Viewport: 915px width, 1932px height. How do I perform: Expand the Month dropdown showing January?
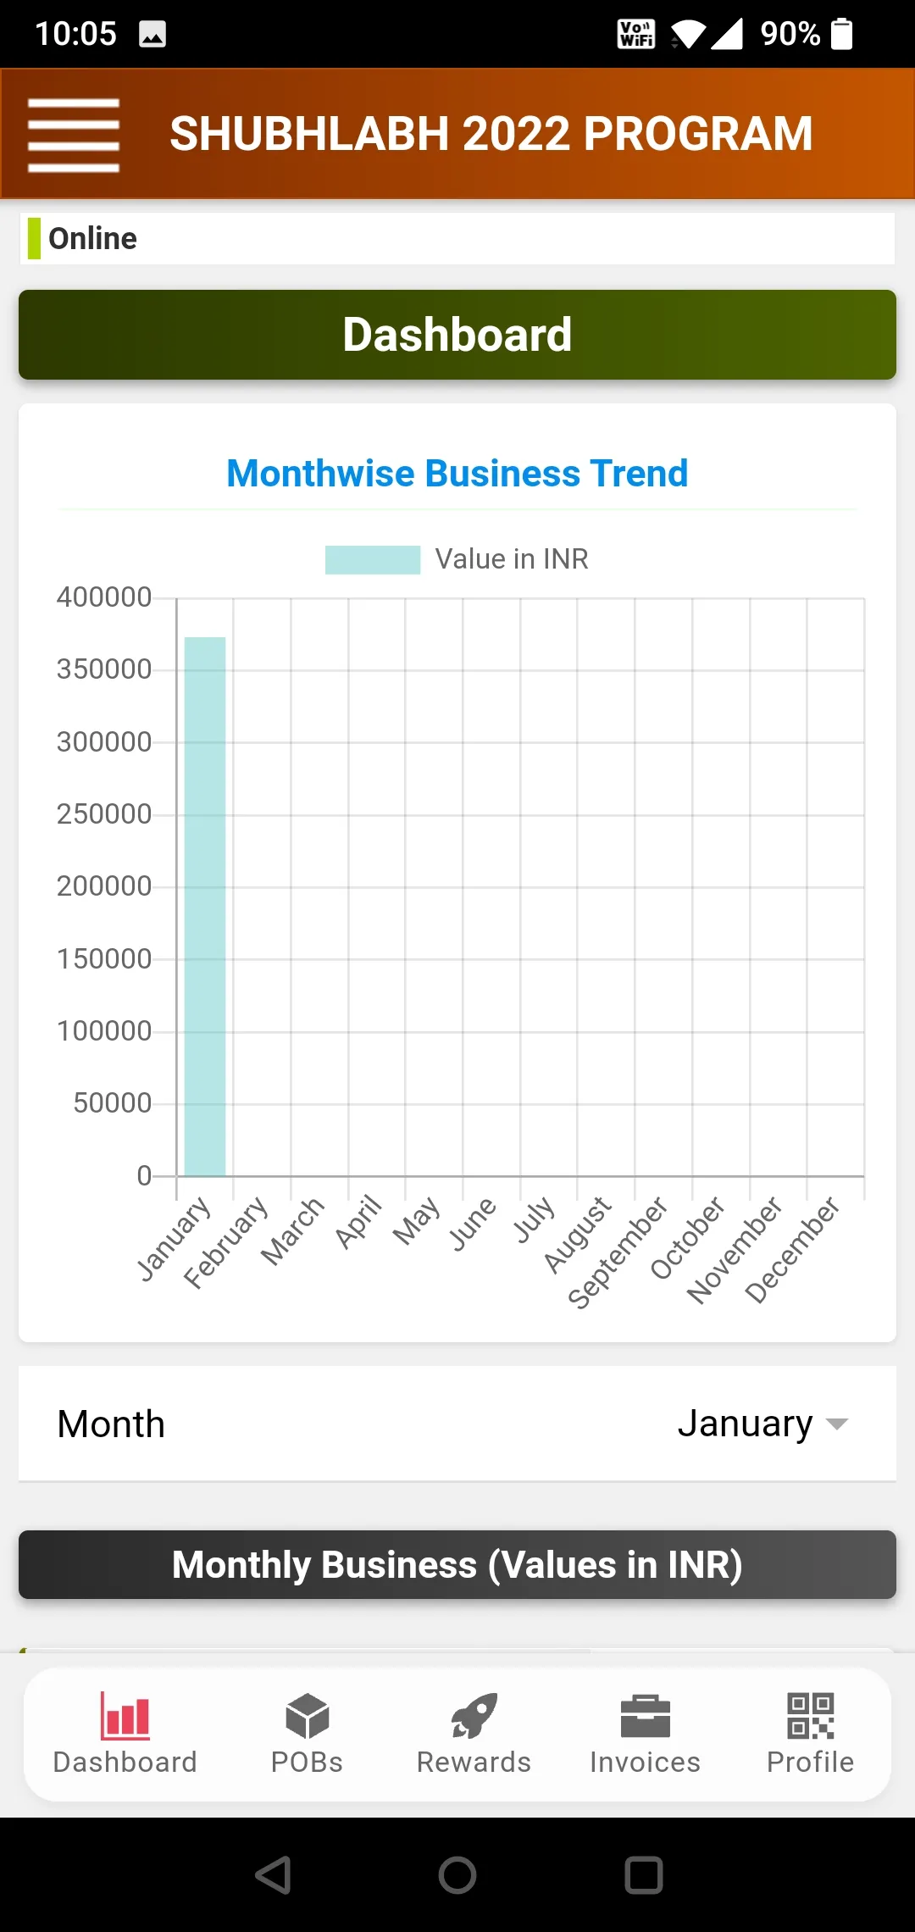click(762, 1424)
